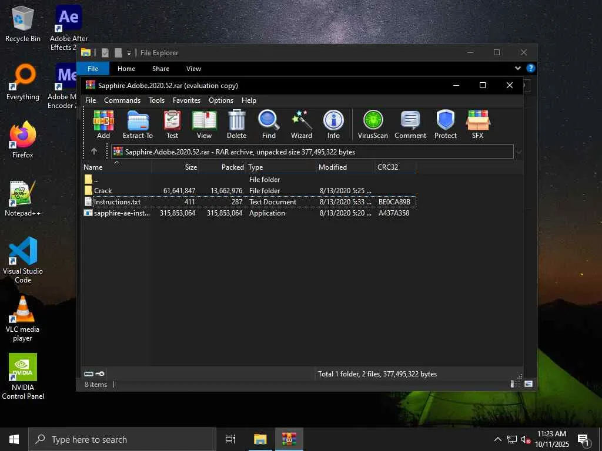Switch to the Home ribbon tab
This screenshot has width=602, height=451.
[126, 69]
